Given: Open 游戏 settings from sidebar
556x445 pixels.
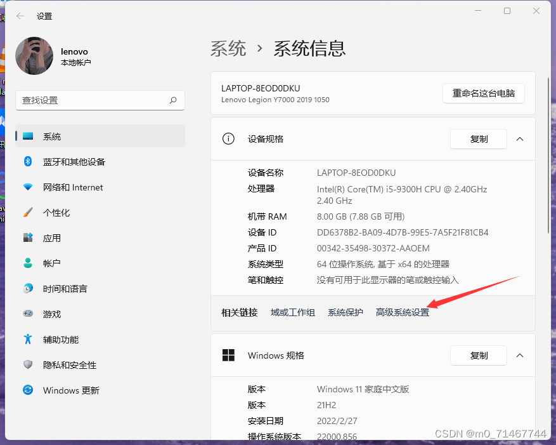Looking at the screenshot, I should 51,314.
